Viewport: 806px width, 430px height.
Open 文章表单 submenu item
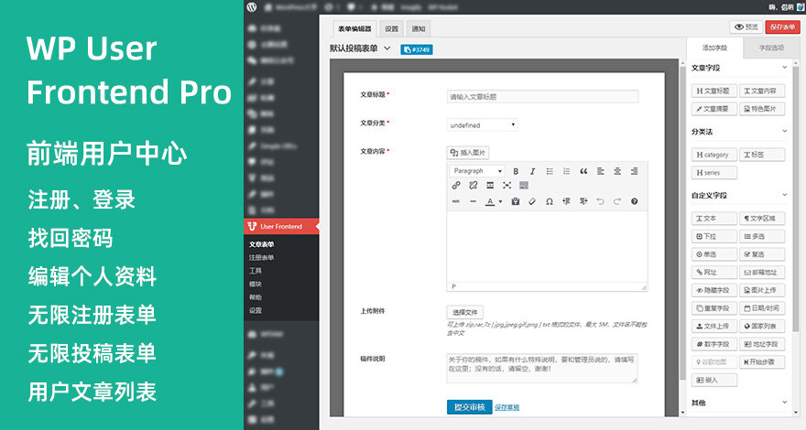coord(261,244)
